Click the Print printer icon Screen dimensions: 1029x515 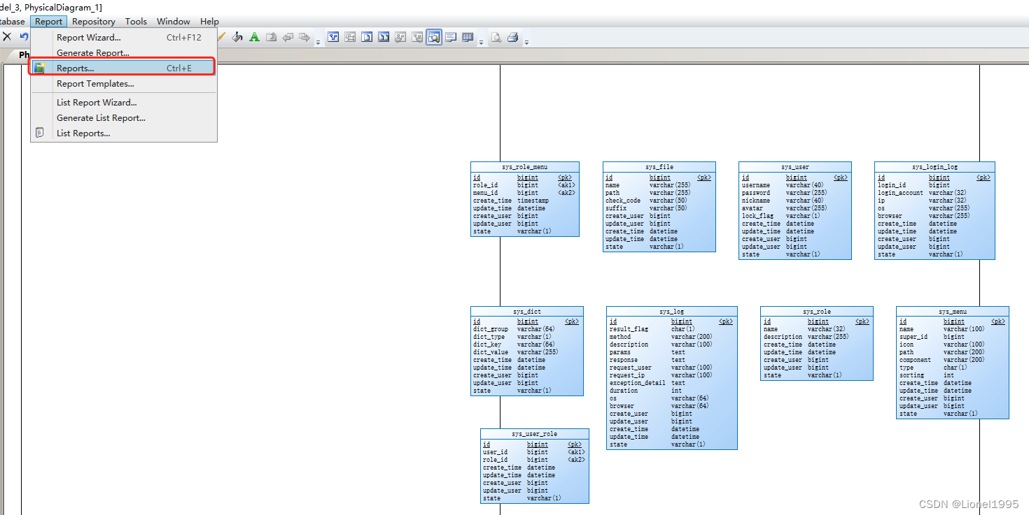[x=512, y=37]
